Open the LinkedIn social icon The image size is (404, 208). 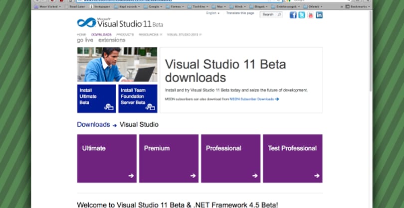319,15
